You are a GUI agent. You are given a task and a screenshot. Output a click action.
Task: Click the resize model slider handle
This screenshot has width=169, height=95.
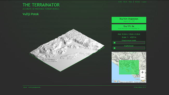(x=115, y=43)
